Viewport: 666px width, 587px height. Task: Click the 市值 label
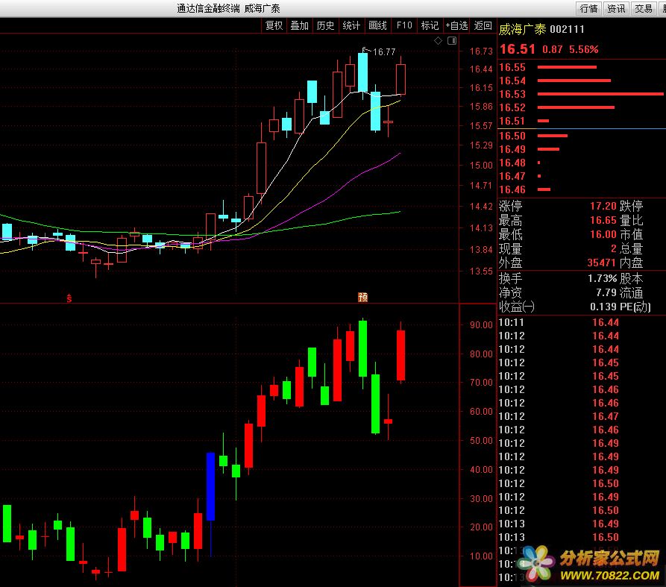[x=631, y=234]
